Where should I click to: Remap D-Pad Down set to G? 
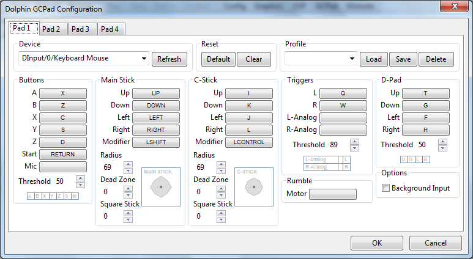tap(426, 106)
